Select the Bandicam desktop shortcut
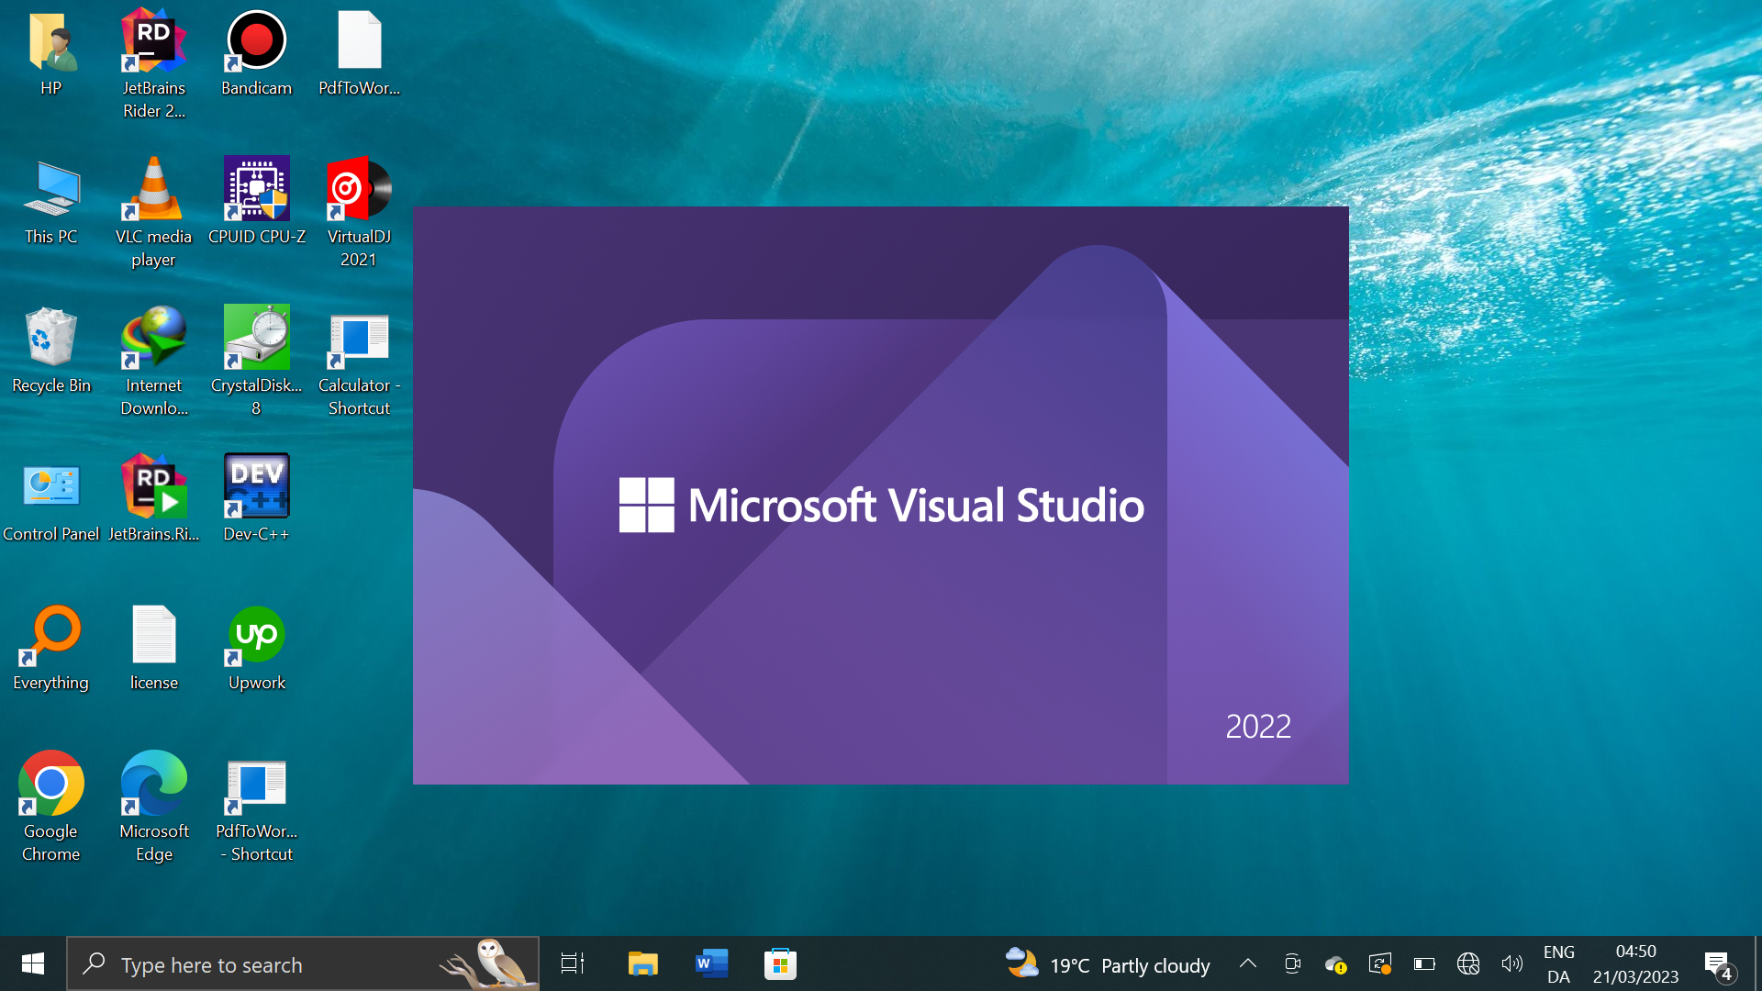 256,43
